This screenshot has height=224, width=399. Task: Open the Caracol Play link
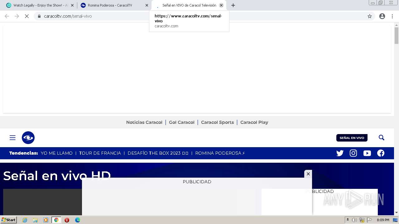(x=254, y=122)
